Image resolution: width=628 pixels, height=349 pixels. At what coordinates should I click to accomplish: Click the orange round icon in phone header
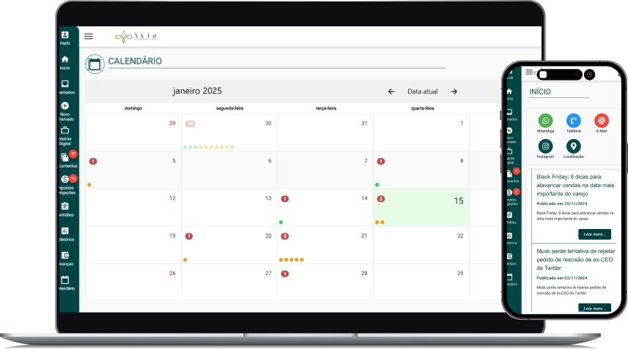coord(590,75)
